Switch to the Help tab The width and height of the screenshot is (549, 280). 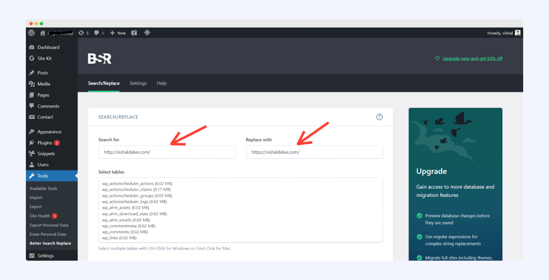pos(162,83)
